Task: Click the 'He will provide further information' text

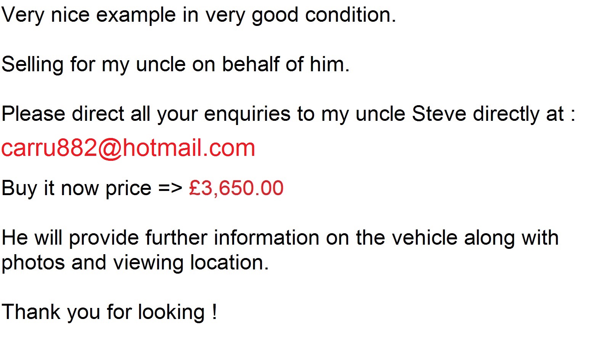Action: [x=161, y=238]
